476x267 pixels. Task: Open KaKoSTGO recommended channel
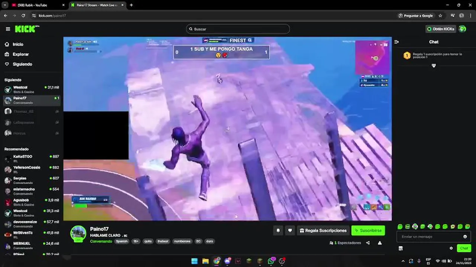pos(32,159)
